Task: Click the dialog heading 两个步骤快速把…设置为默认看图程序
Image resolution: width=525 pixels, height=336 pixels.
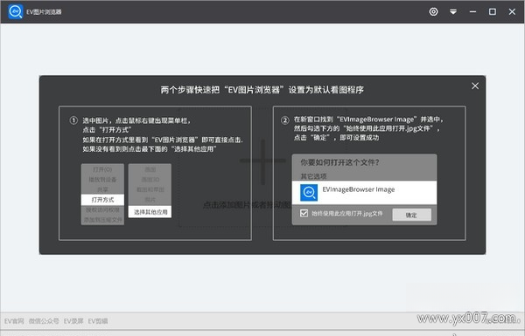Action: pos(262,90)
